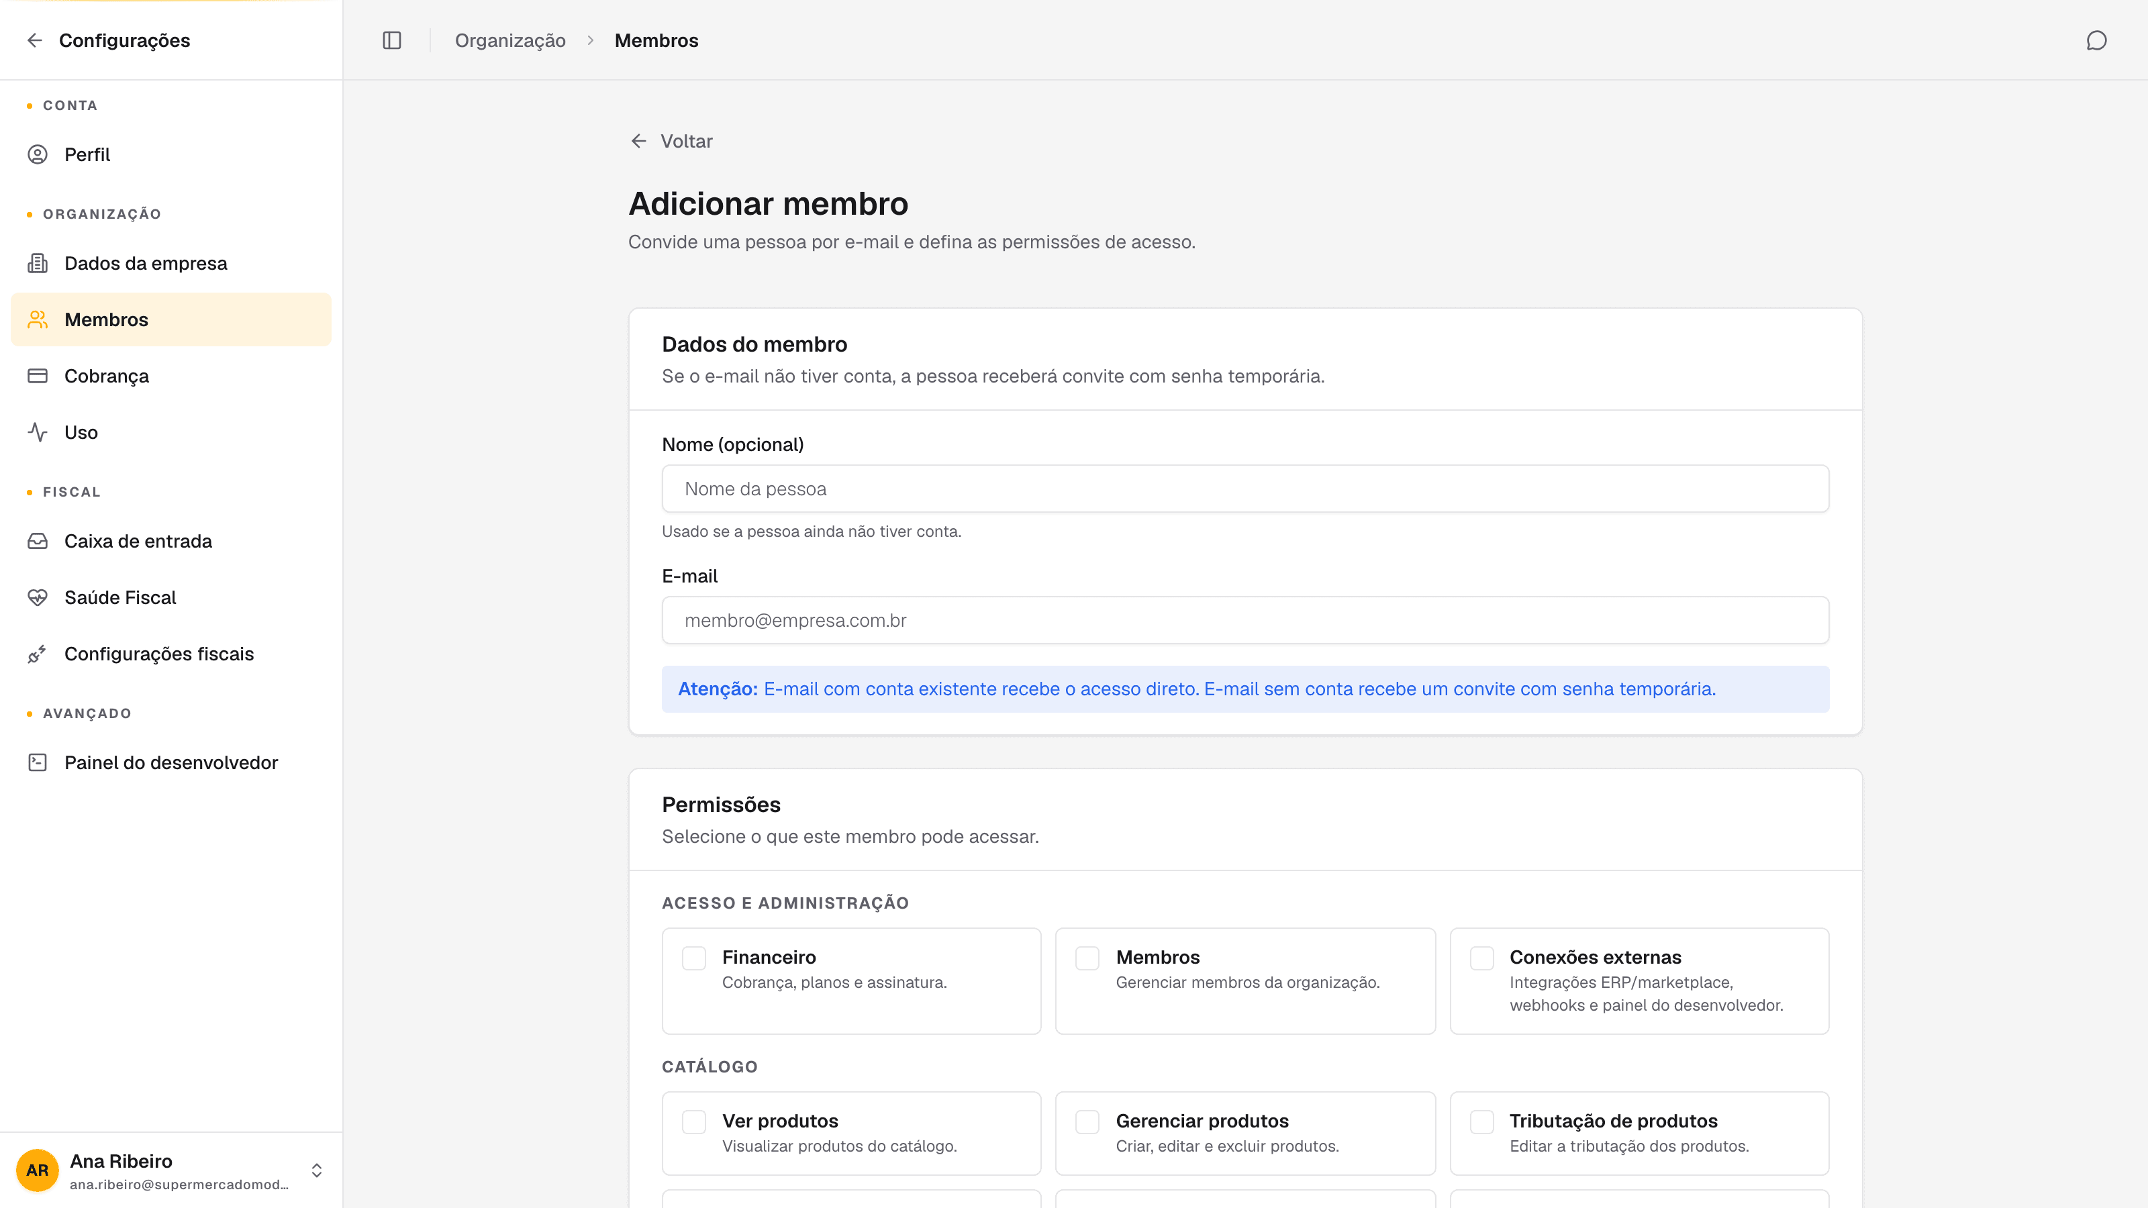Click the Permissões section heading
The width and height of the screenshot is (2148, 1208).
[720, 805]
